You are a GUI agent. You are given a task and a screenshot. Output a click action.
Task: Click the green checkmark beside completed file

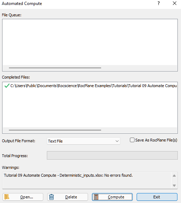click(x=7, y=86)
